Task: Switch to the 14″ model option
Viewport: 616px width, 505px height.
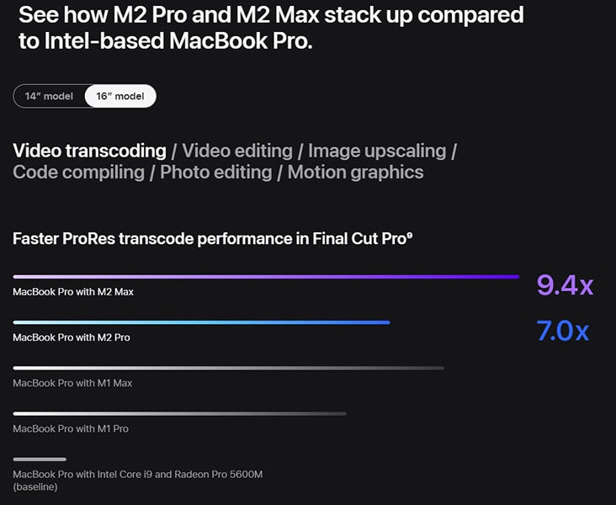Action: point(49,96)
